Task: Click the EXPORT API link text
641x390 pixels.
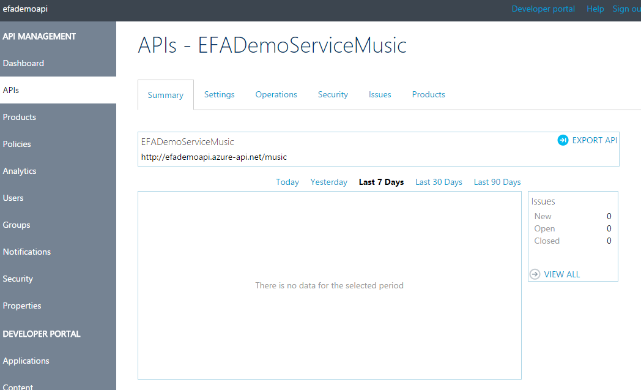Action: pos(595,140)
